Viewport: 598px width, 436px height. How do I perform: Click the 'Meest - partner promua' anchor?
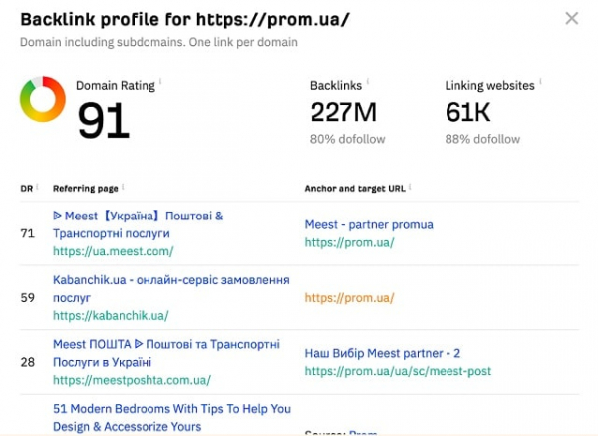[369, 224]
